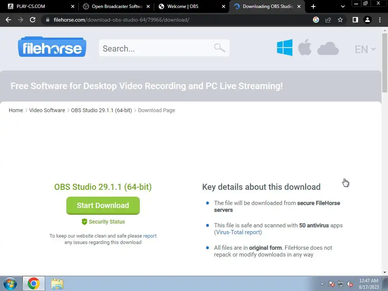Open the Virus-Total report link
The height and width of the screenshot is (291, 388).
(238, 232)
